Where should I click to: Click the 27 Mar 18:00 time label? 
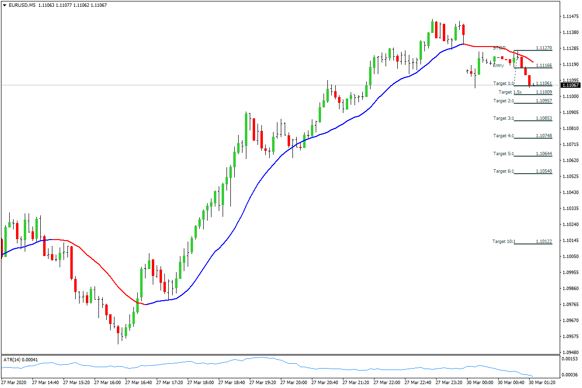point(201,383)
